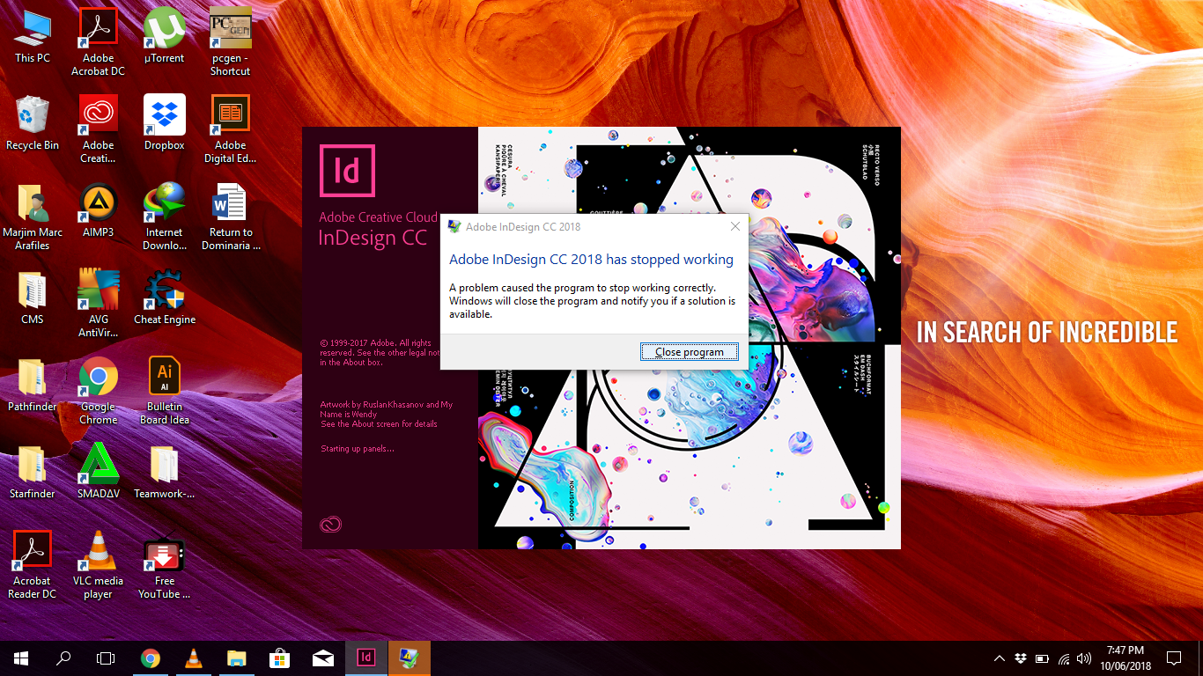
Task: Select InDesign taskbar button
Action: (x=366, y=658)
